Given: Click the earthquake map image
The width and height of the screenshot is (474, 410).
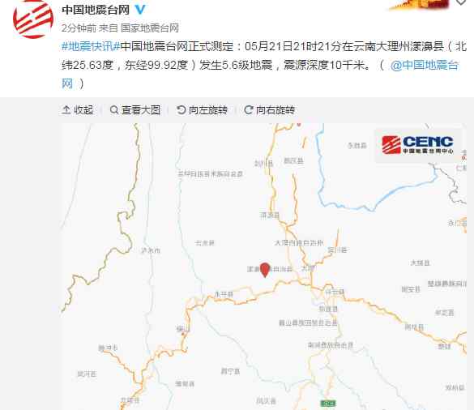Looking at the screenshot, I should click(x=263, y=267).
